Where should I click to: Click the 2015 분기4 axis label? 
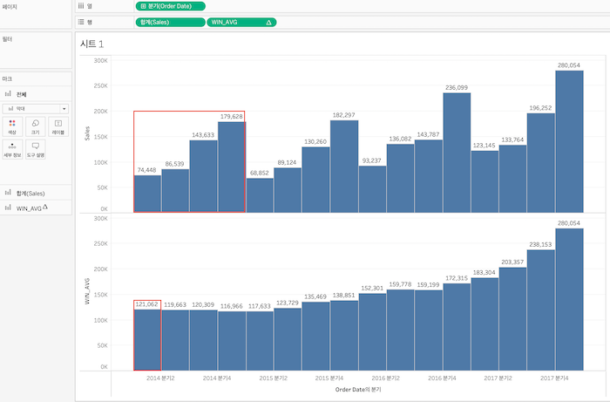point(329,378)
